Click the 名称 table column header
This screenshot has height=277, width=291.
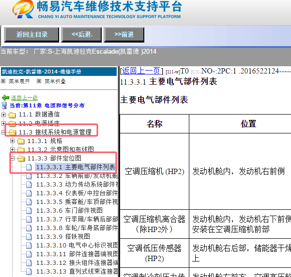(x=154, y=124)
